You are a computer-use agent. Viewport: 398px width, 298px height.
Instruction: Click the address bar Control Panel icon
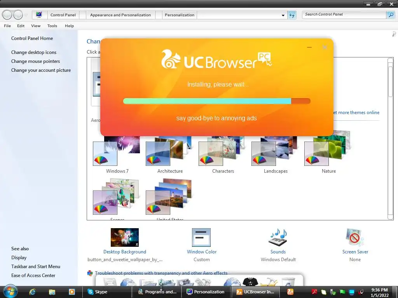pyautogui.click(x=39, y=15)
